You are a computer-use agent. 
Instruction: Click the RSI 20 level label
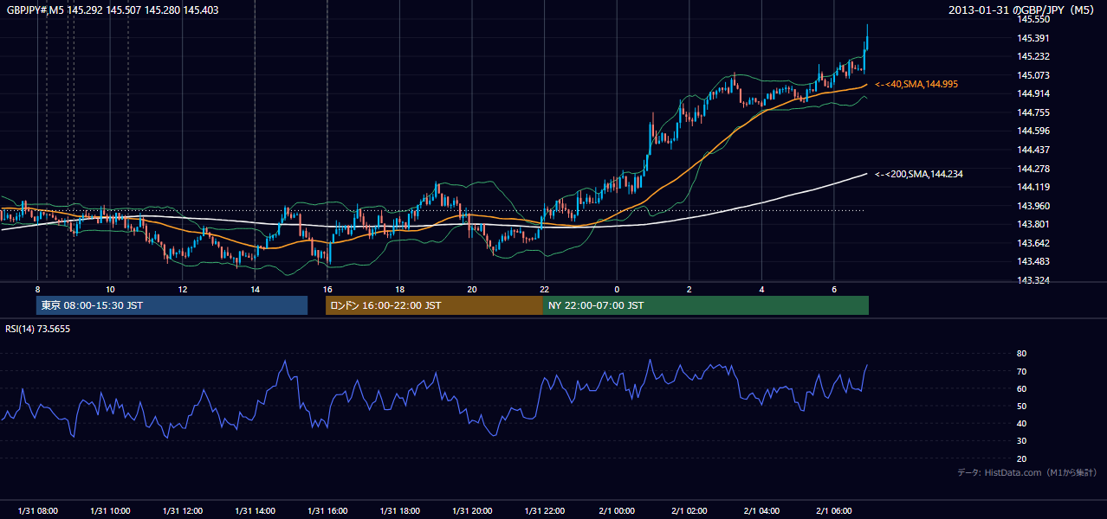click(1022, 458)
